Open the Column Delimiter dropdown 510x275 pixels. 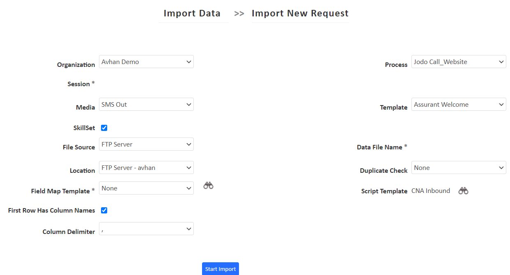pyautogui.click(x=146, y=229)
